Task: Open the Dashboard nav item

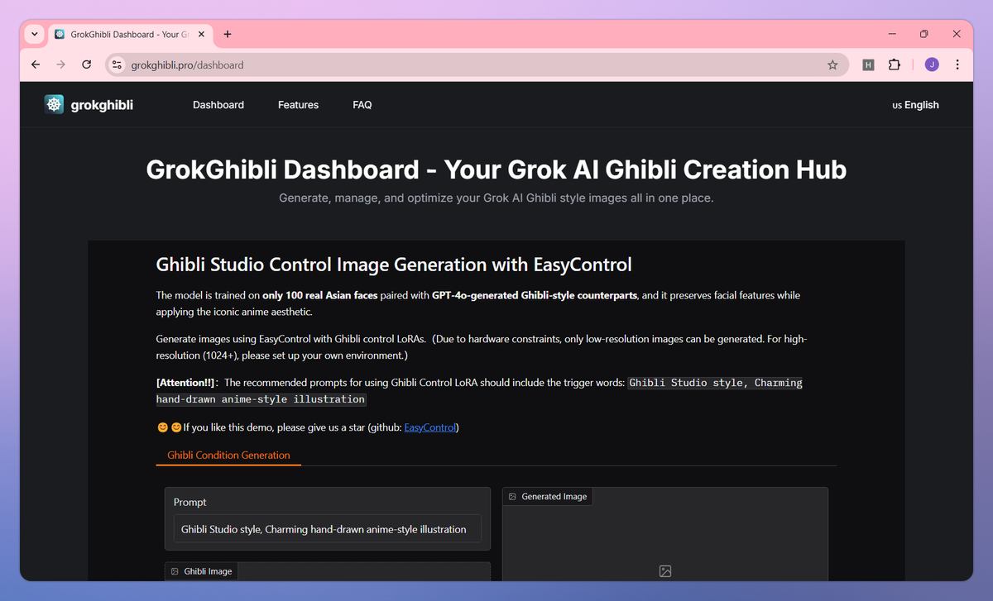Action: pos(218,105)
